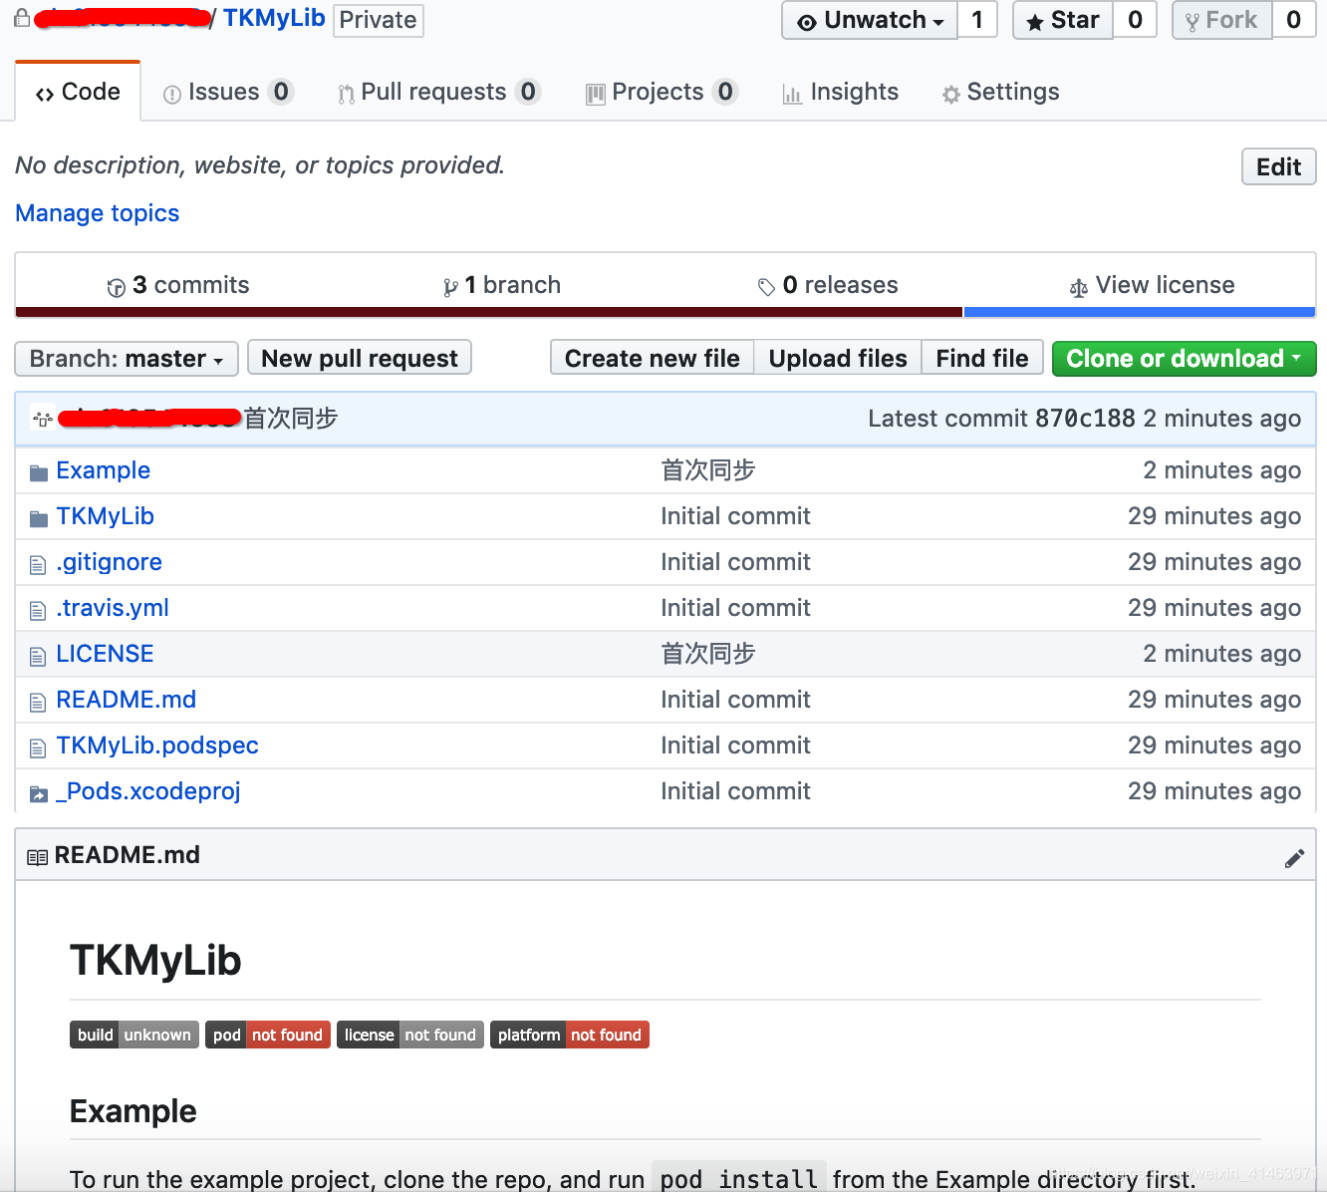View the 0 releases link
This screenshot has height=1192, width=1327.
(829, 285)
